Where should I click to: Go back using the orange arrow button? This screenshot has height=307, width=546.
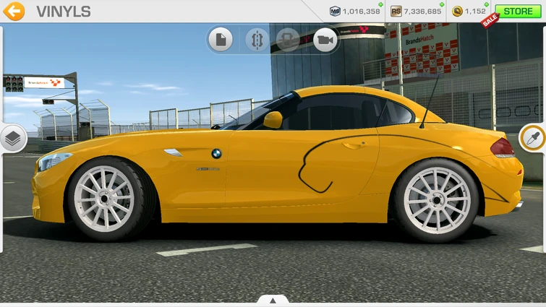coord(14,11)
